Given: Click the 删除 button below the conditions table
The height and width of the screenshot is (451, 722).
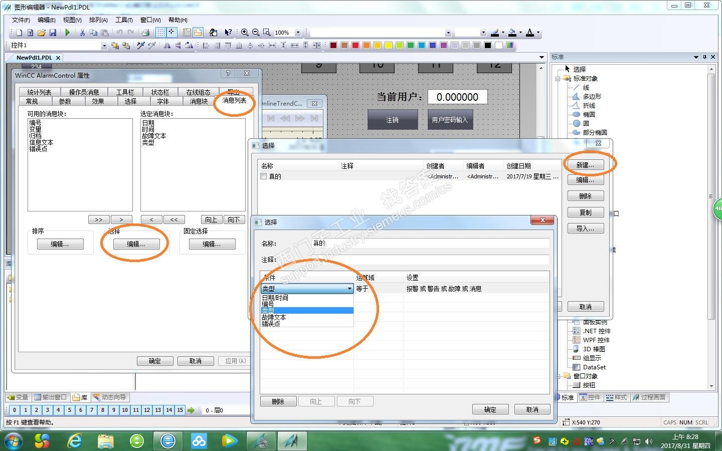Looking at the screenshot, I should click(278, 401).
